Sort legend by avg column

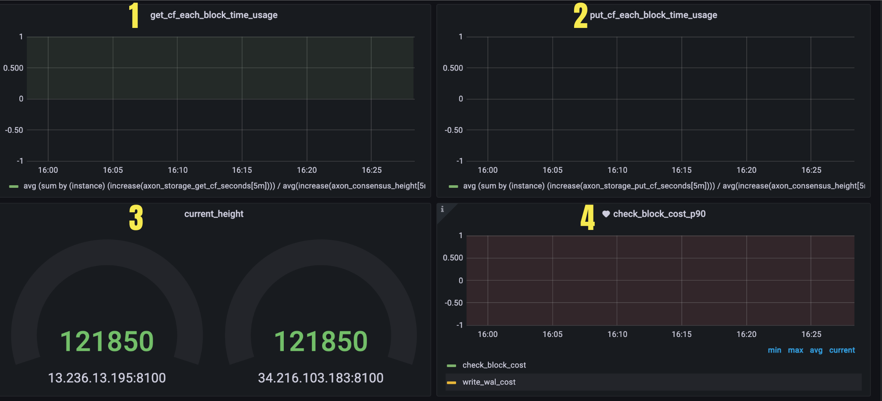(x=816, y=350)
